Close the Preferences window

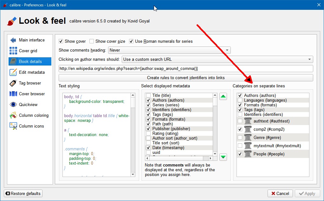pyautogui.click(x=319, y=5)
